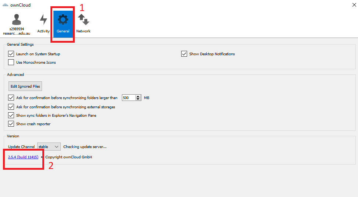Click the 'Update Channel' label
Screen dimensions: 358x197
[x=21, y=147]
